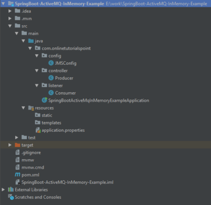This screenshot has width=211, height=205.
Task: Click the Producer class icon
Action: 51,78
